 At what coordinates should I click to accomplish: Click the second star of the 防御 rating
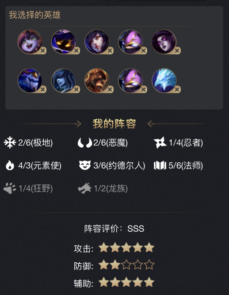click(115, 265)
